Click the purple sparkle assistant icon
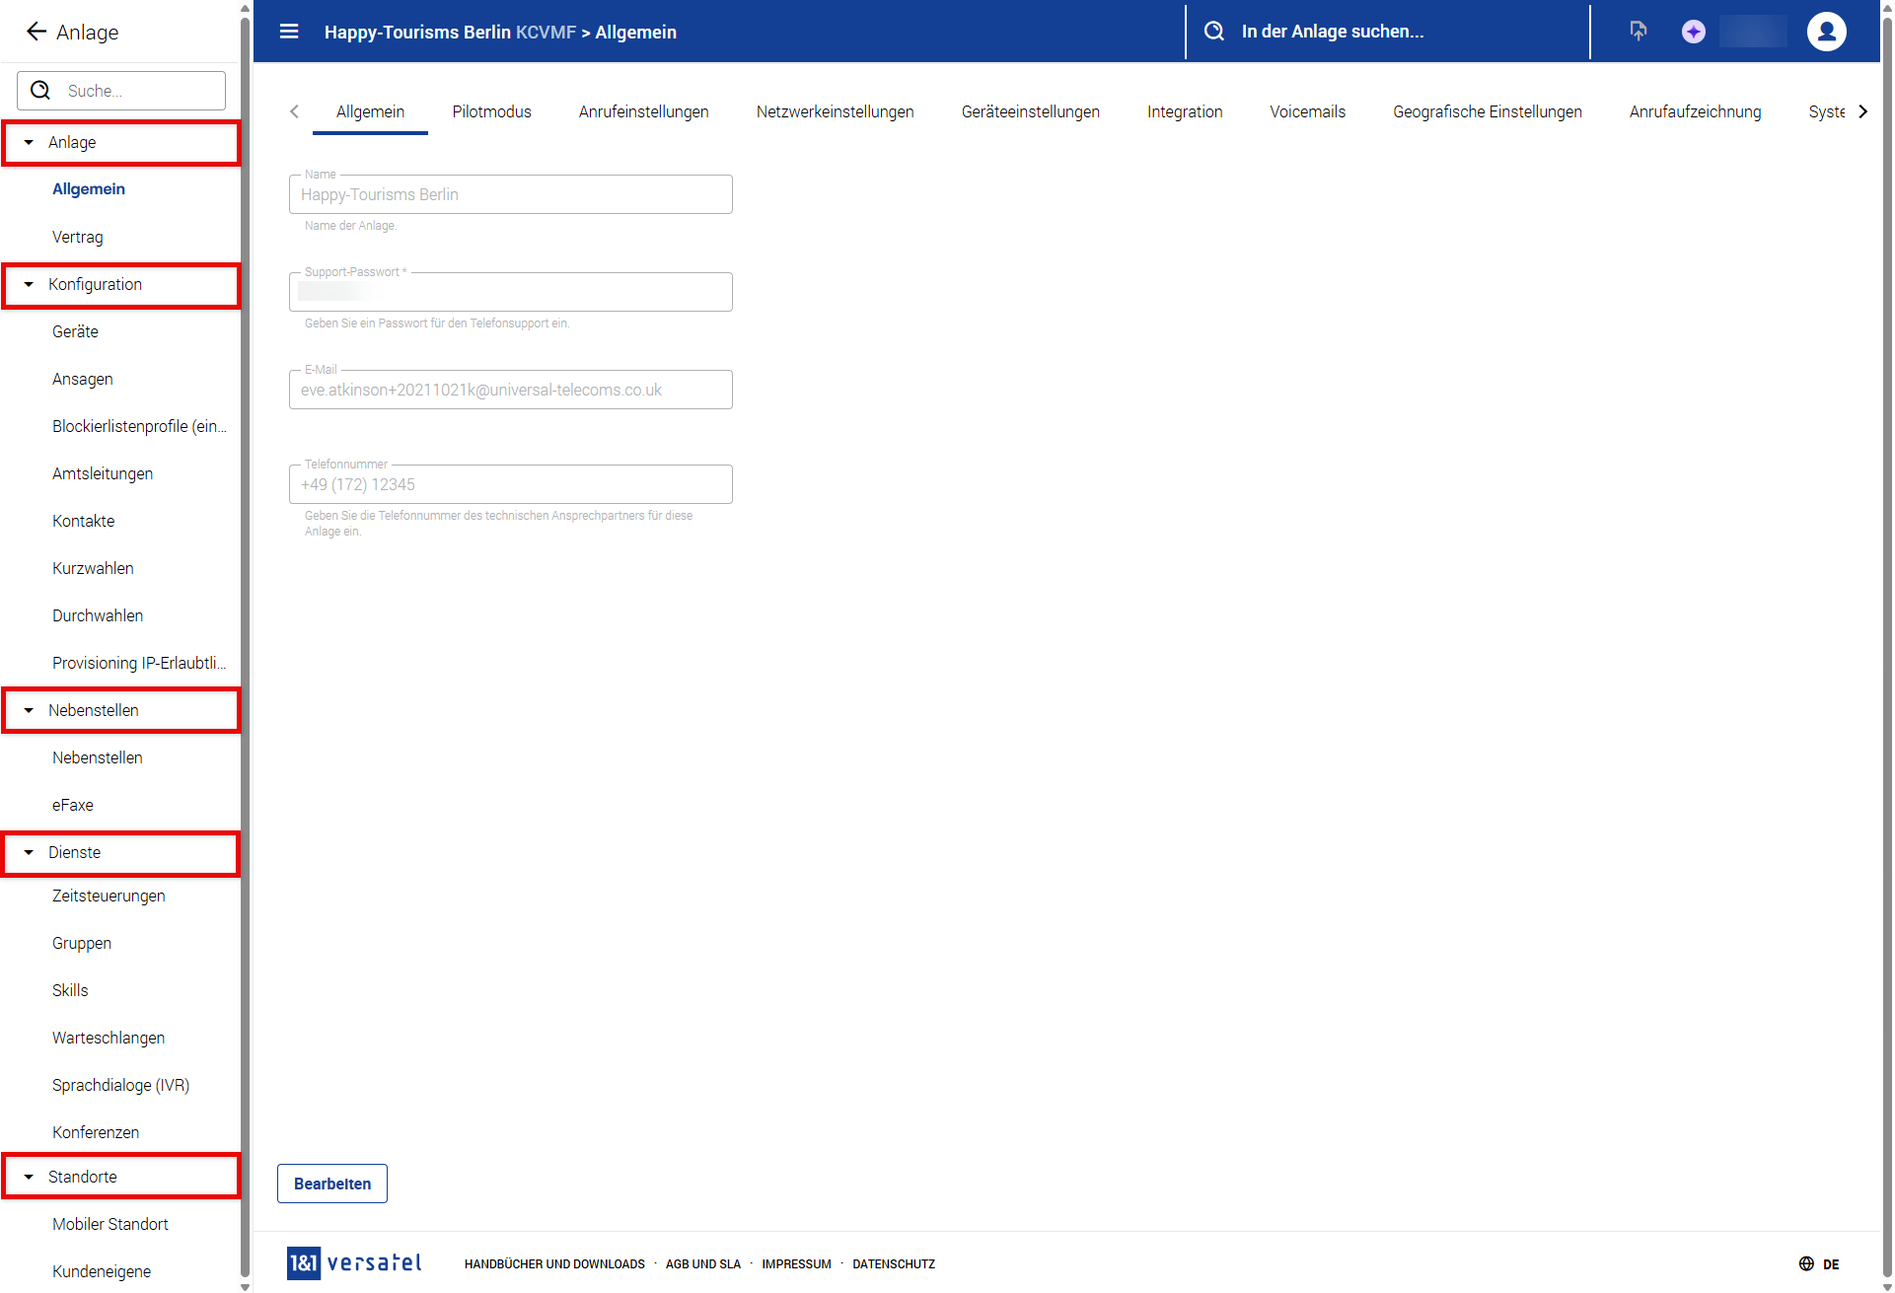The image size is (1895, 1293). tap(1693, 32)
